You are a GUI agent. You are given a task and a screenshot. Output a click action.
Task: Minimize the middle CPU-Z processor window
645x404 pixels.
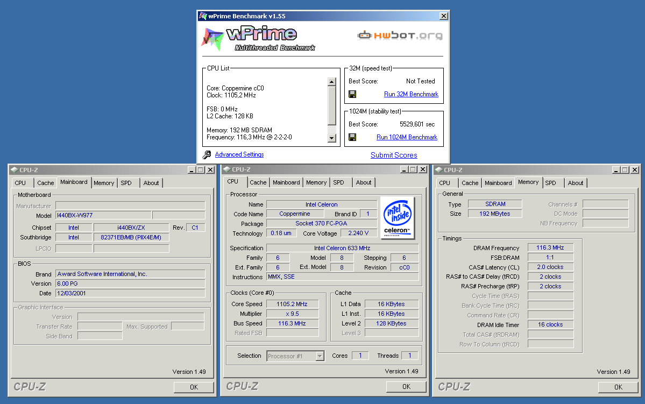[x=405, y=169]
